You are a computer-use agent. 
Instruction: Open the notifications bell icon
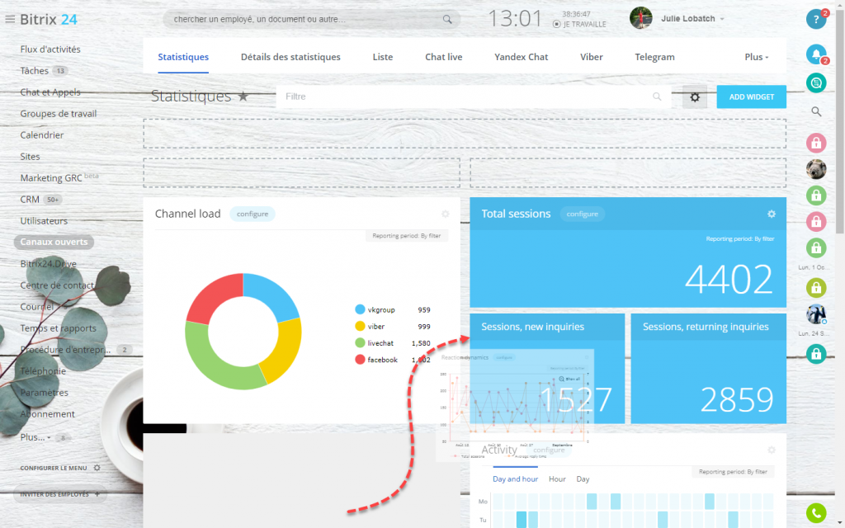click(x=816, y=54)
